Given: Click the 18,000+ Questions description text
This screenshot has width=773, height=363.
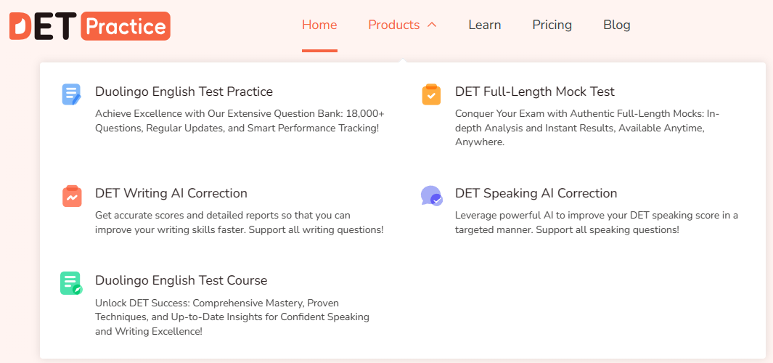Looking at the screenshot, I should click(x=240, y=121).
